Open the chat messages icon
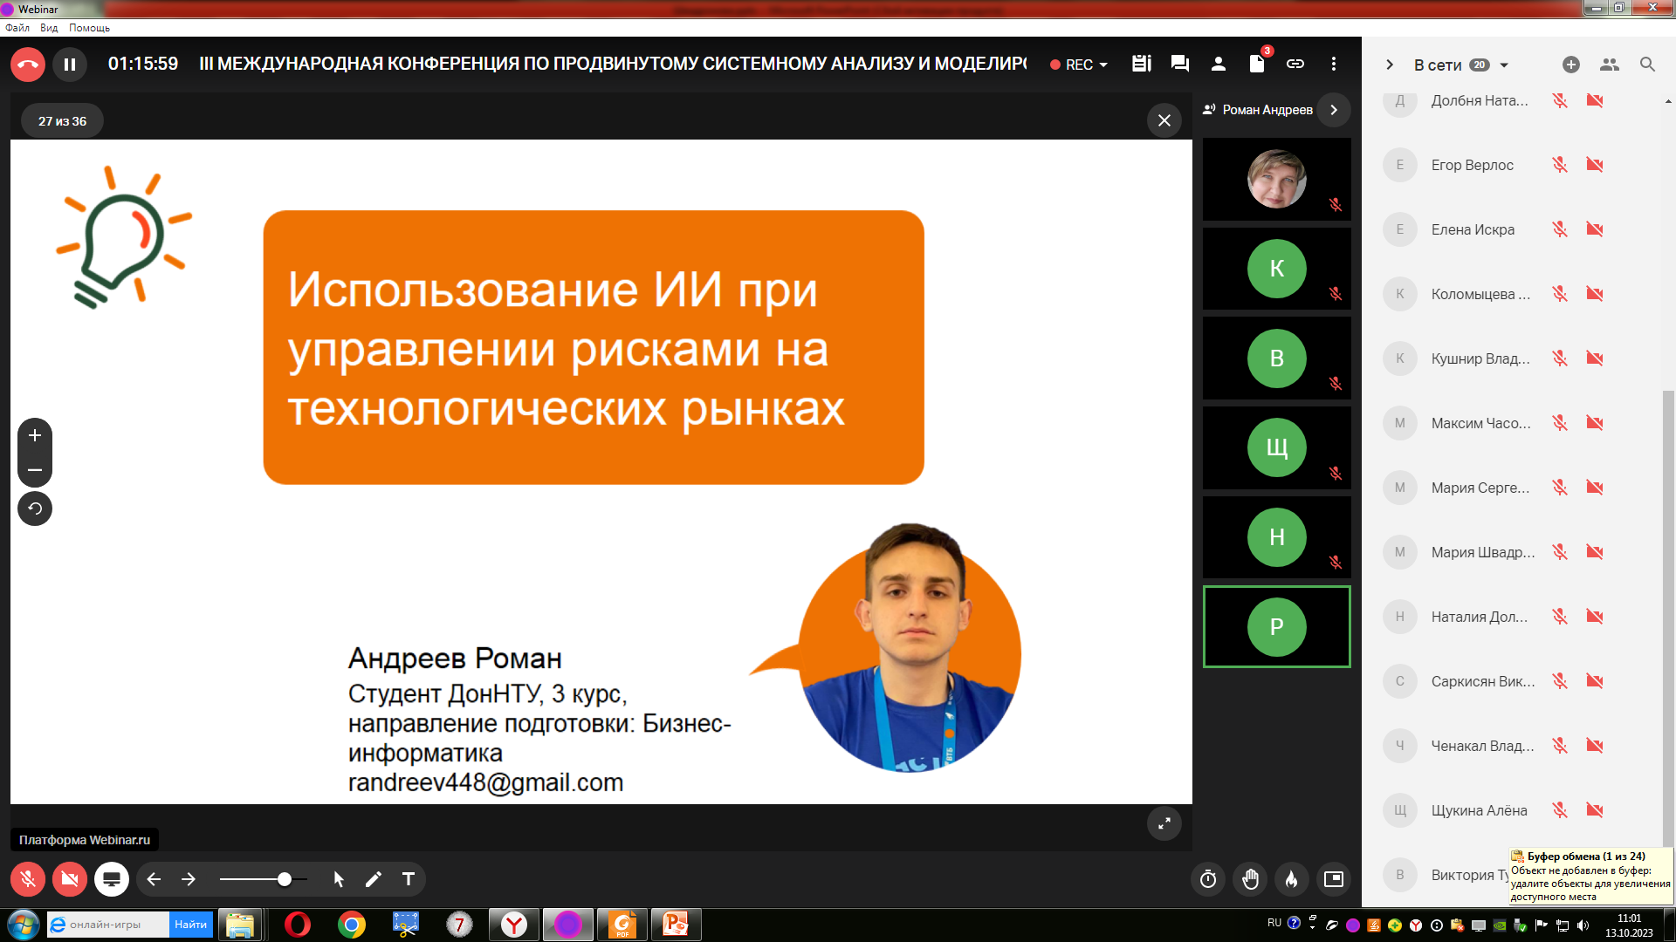Image resolution: width=1676 pixels, height=942 pixels. click(1180, 64)
